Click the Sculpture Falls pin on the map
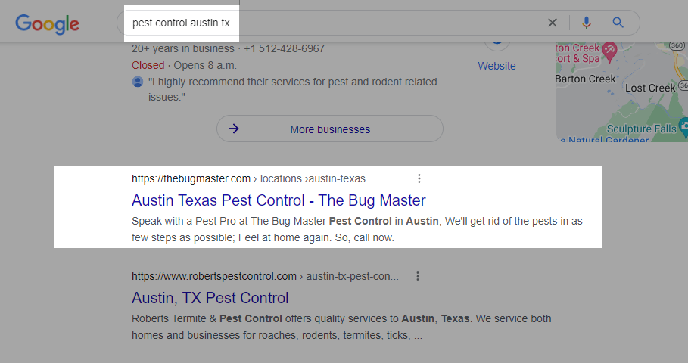The height and width of the screenshot is (363, 688). [x=683, y=126]
